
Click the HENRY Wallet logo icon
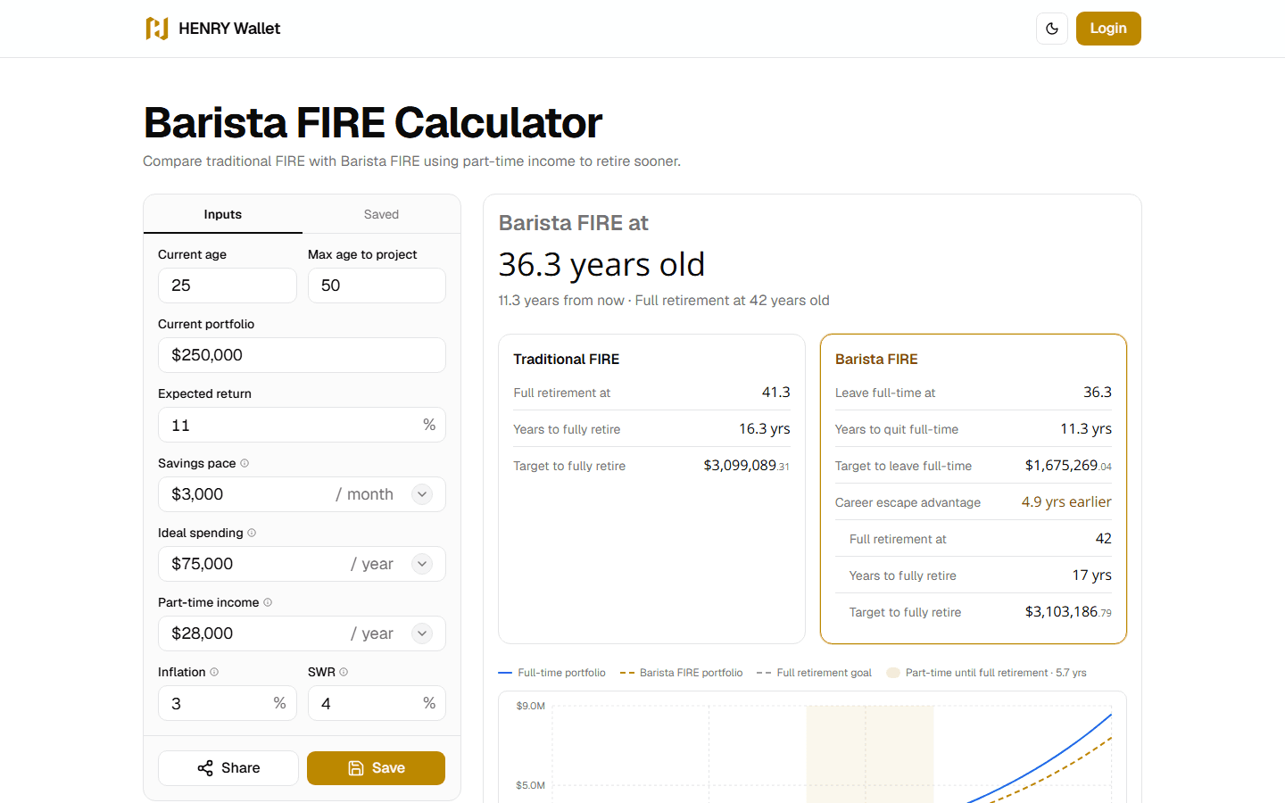(157, 29)
